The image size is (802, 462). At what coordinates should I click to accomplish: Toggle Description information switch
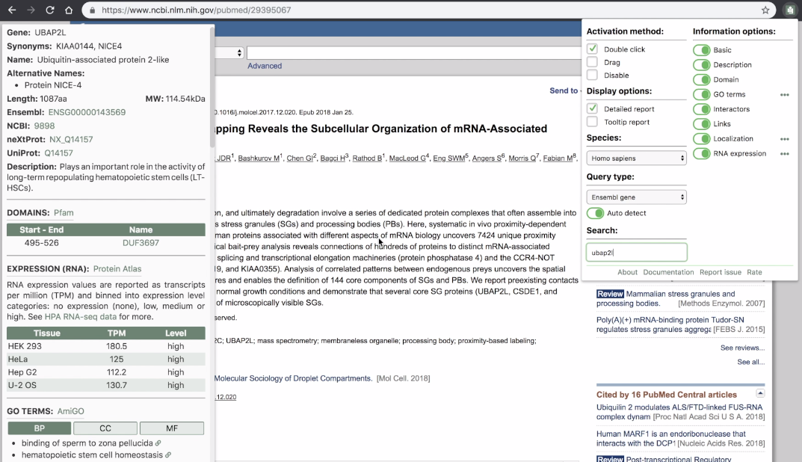702,65
